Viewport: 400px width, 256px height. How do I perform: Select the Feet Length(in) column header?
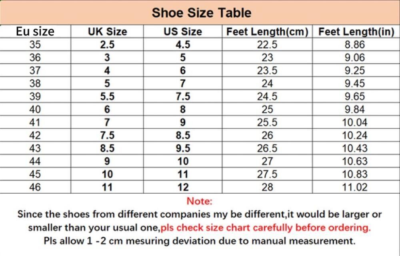pyautogui.click(x=356, y=32)
